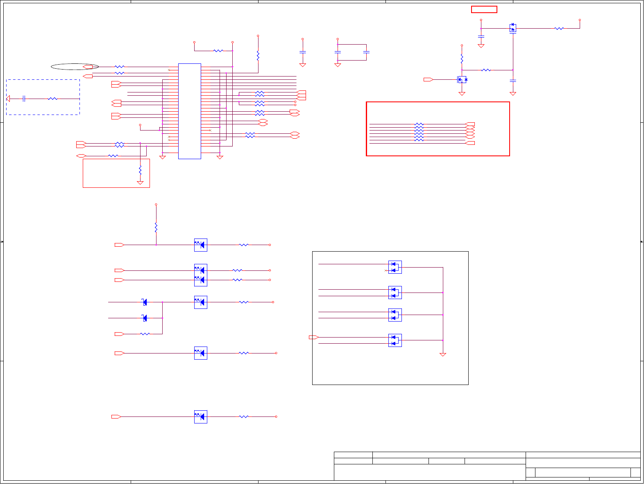Select the capacitor inside the dashed blue box
The height and width of the screenshot is (484, 644).
coord(24,99)
